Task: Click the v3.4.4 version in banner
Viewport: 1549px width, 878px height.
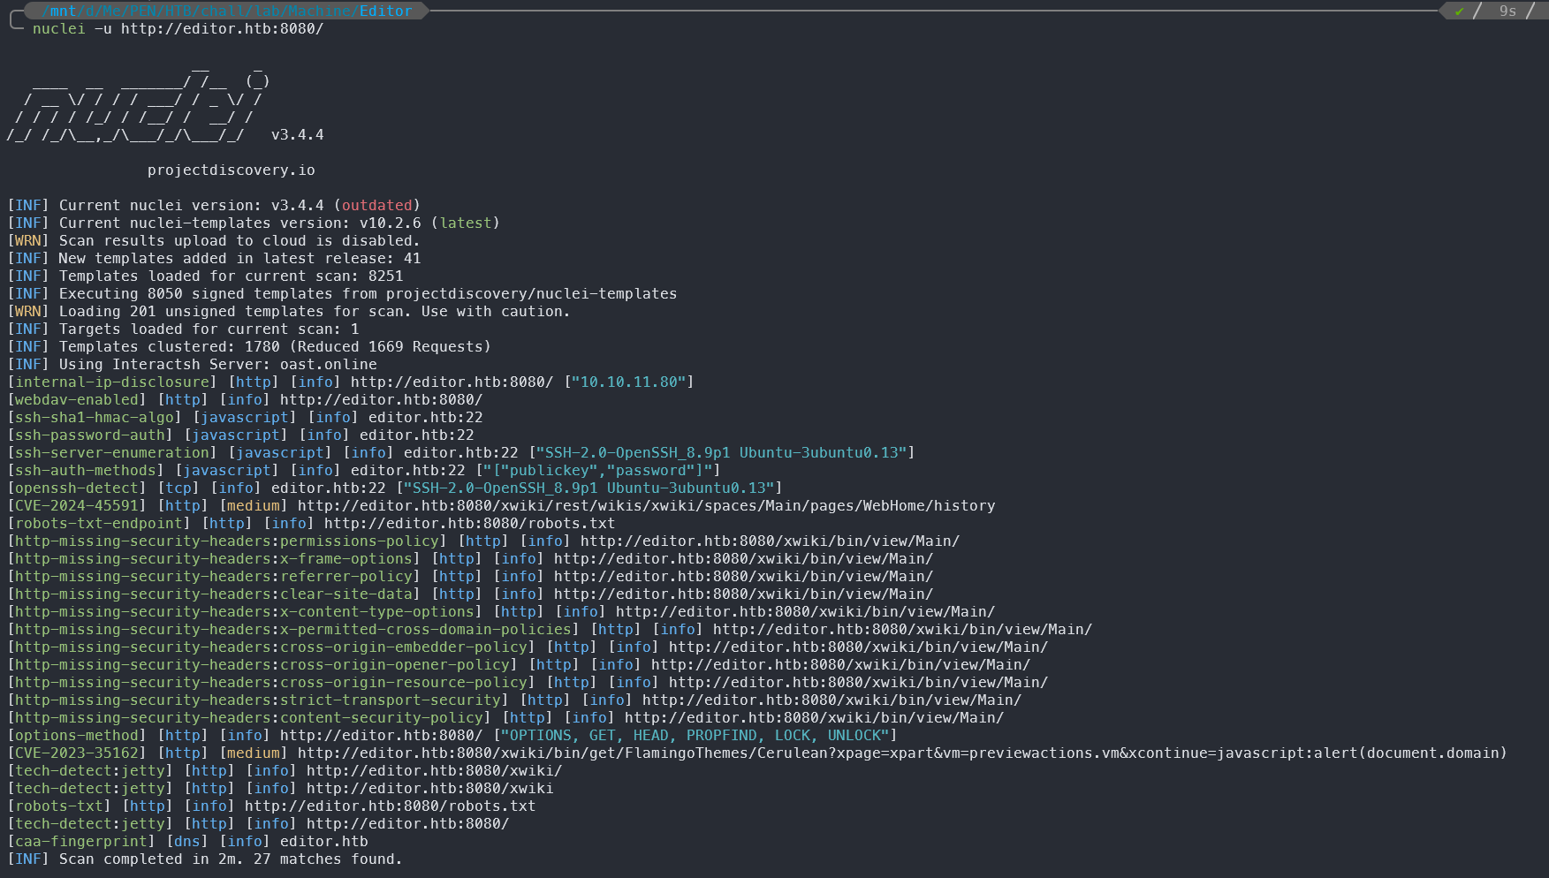Action: click(298, 134)
